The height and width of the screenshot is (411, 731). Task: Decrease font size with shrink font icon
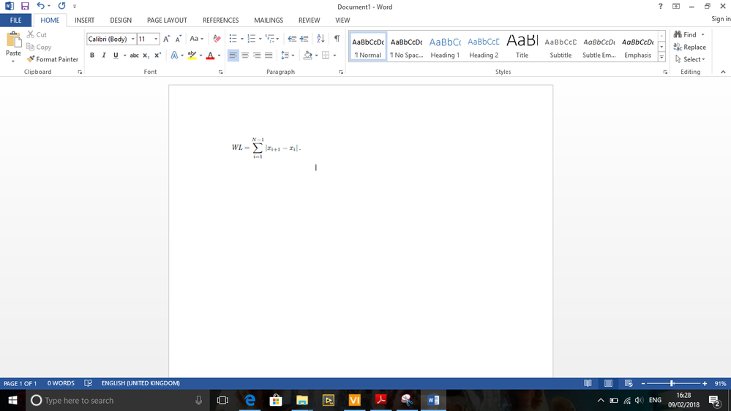click(x=178, y=39)
